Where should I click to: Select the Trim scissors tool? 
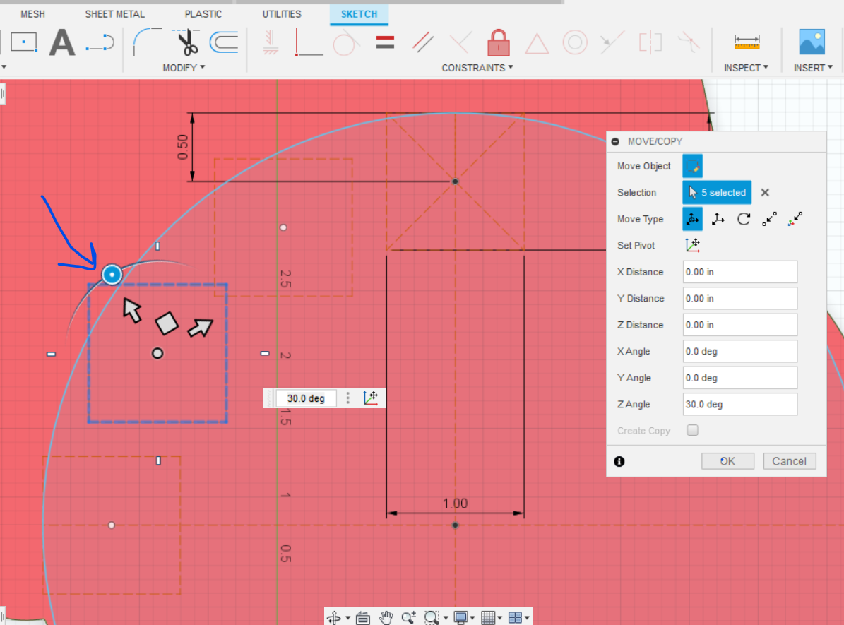click(x=186, y=42)
